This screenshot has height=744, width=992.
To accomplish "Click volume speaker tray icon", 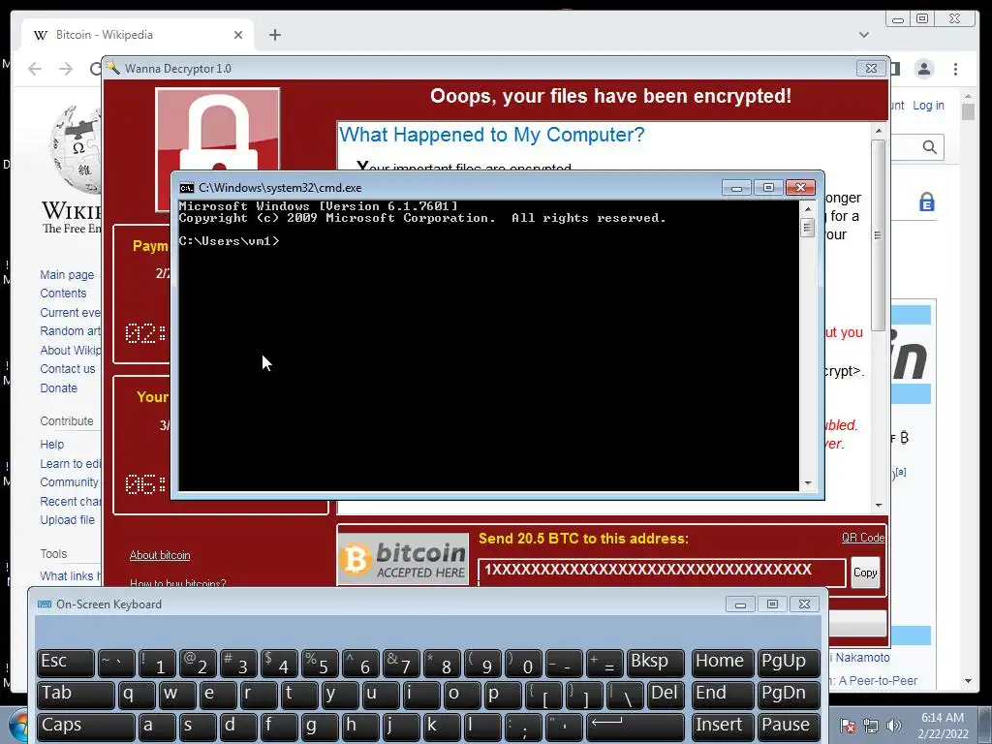I will coord(894,726).
